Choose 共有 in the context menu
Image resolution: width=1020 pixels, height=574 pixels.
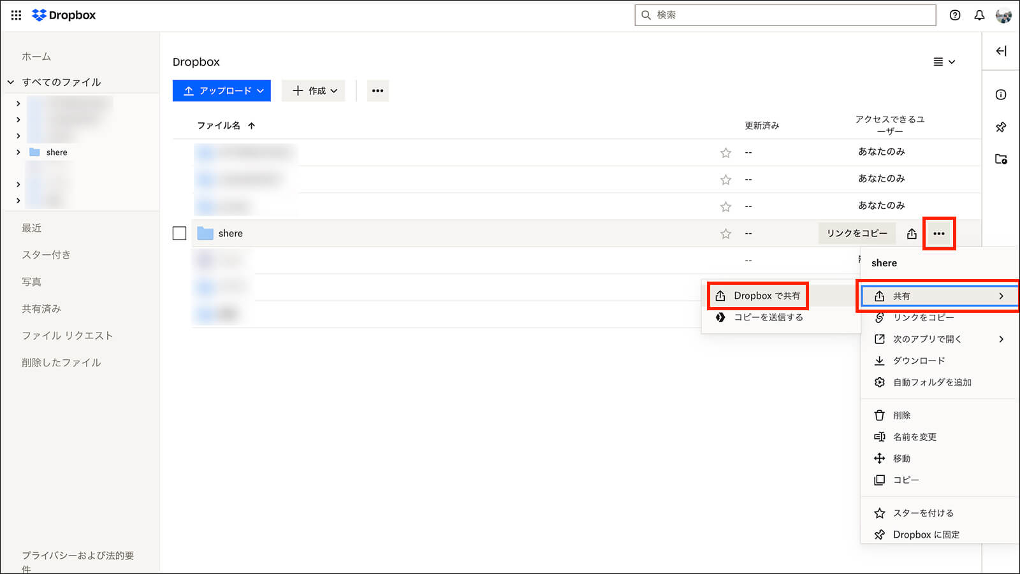(940, 296)
